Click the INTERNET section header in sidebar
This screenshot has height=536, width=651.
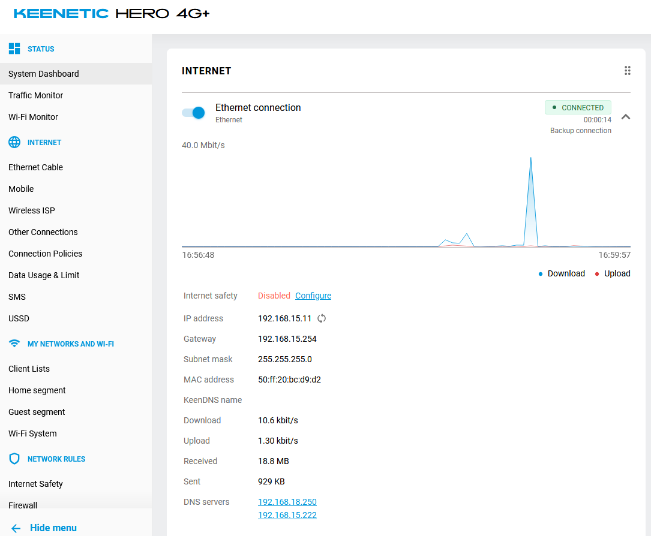pos(44,142)
